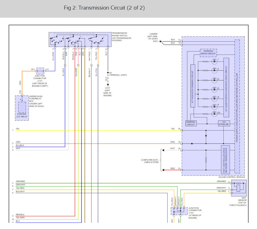Select the 'BLK/BLU' wire label at pin 6
The width and height of the screenshot is (257, 229).
(63, 56)
